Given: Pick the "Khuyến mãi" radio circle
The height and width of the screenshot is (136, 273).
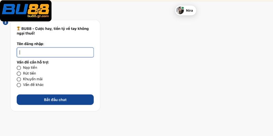Looking at the screenshot, I should [x=19, y=79].
